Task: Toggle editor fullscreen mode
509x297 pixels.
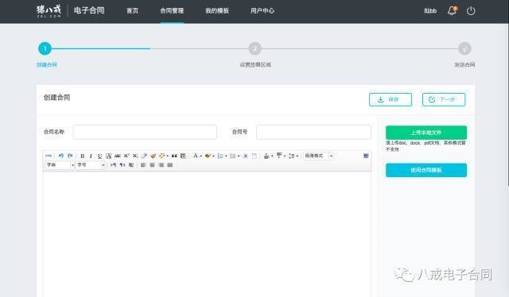Action: [366, 156]
